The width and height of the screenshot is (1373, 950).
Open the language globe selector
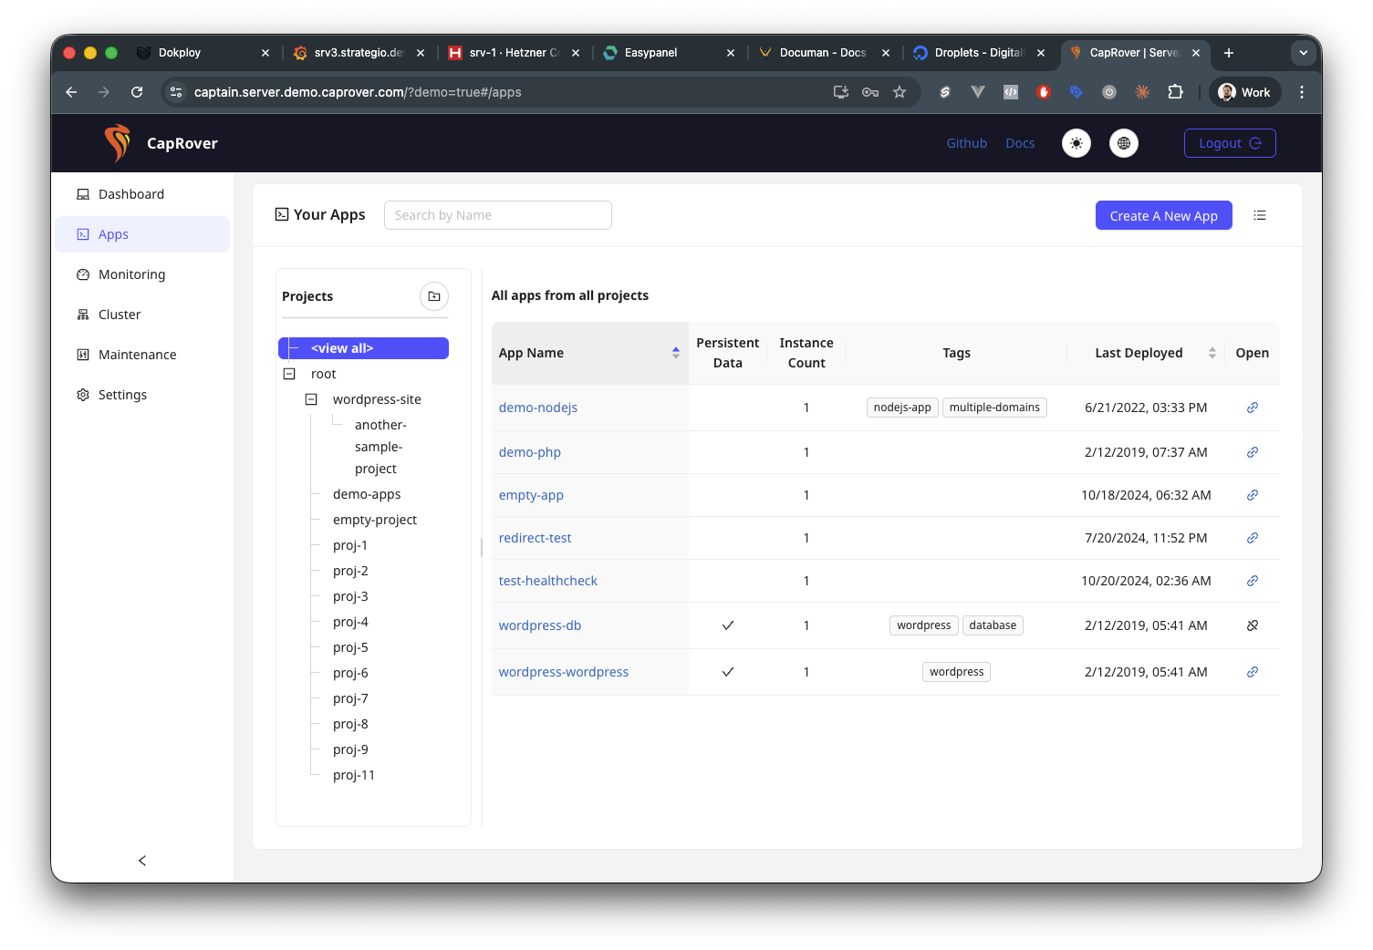[1124, 143]
